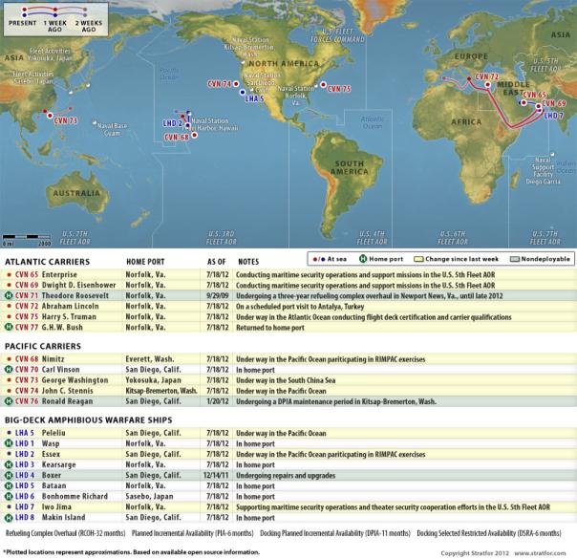The height and width of the screenshot is (559, 577).
Task: Click the 12/14/11 date for LHD 4
Action: coord(216,475)
